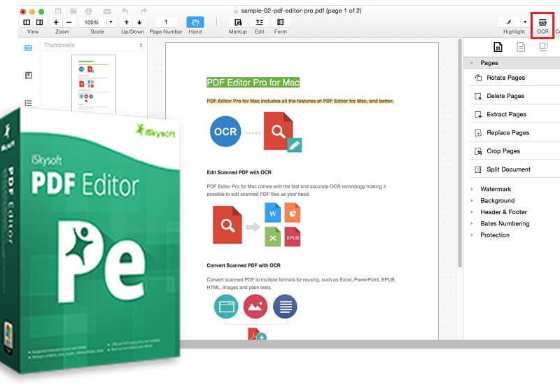Zoom in with the plus button
The height and width of the screenshot is (385, 560).
56,22
